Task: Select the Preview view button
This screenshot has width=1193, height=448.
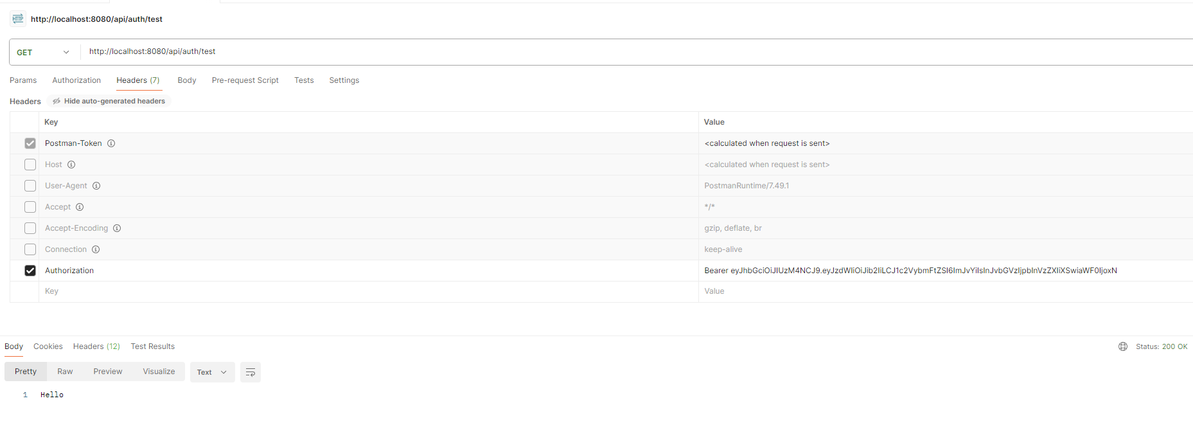Action: point(108,372)
